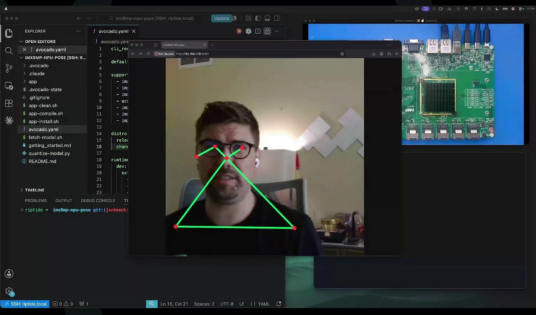Click the Update button in VS Code
The width and height of the screenshot is (536, 315).
221,18
